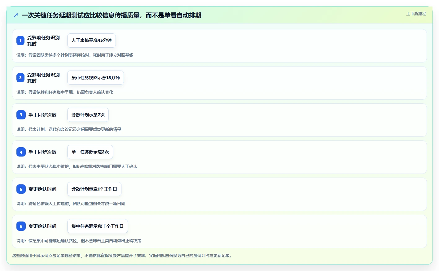Click 变更确认时间 label in row 6
This screenshot has width=439, height=271.
42,226
